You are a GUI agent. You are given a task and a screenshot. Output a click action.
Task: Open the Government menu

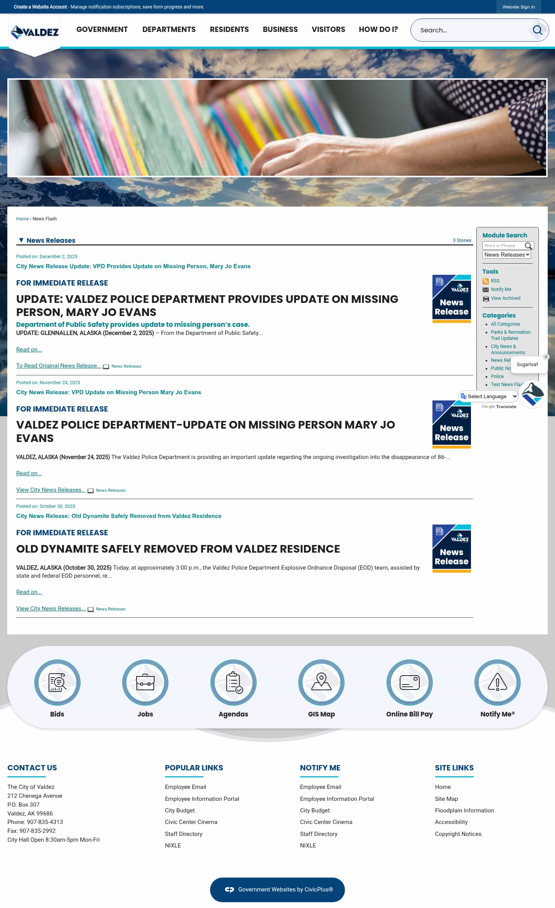[x=102, y=29]
